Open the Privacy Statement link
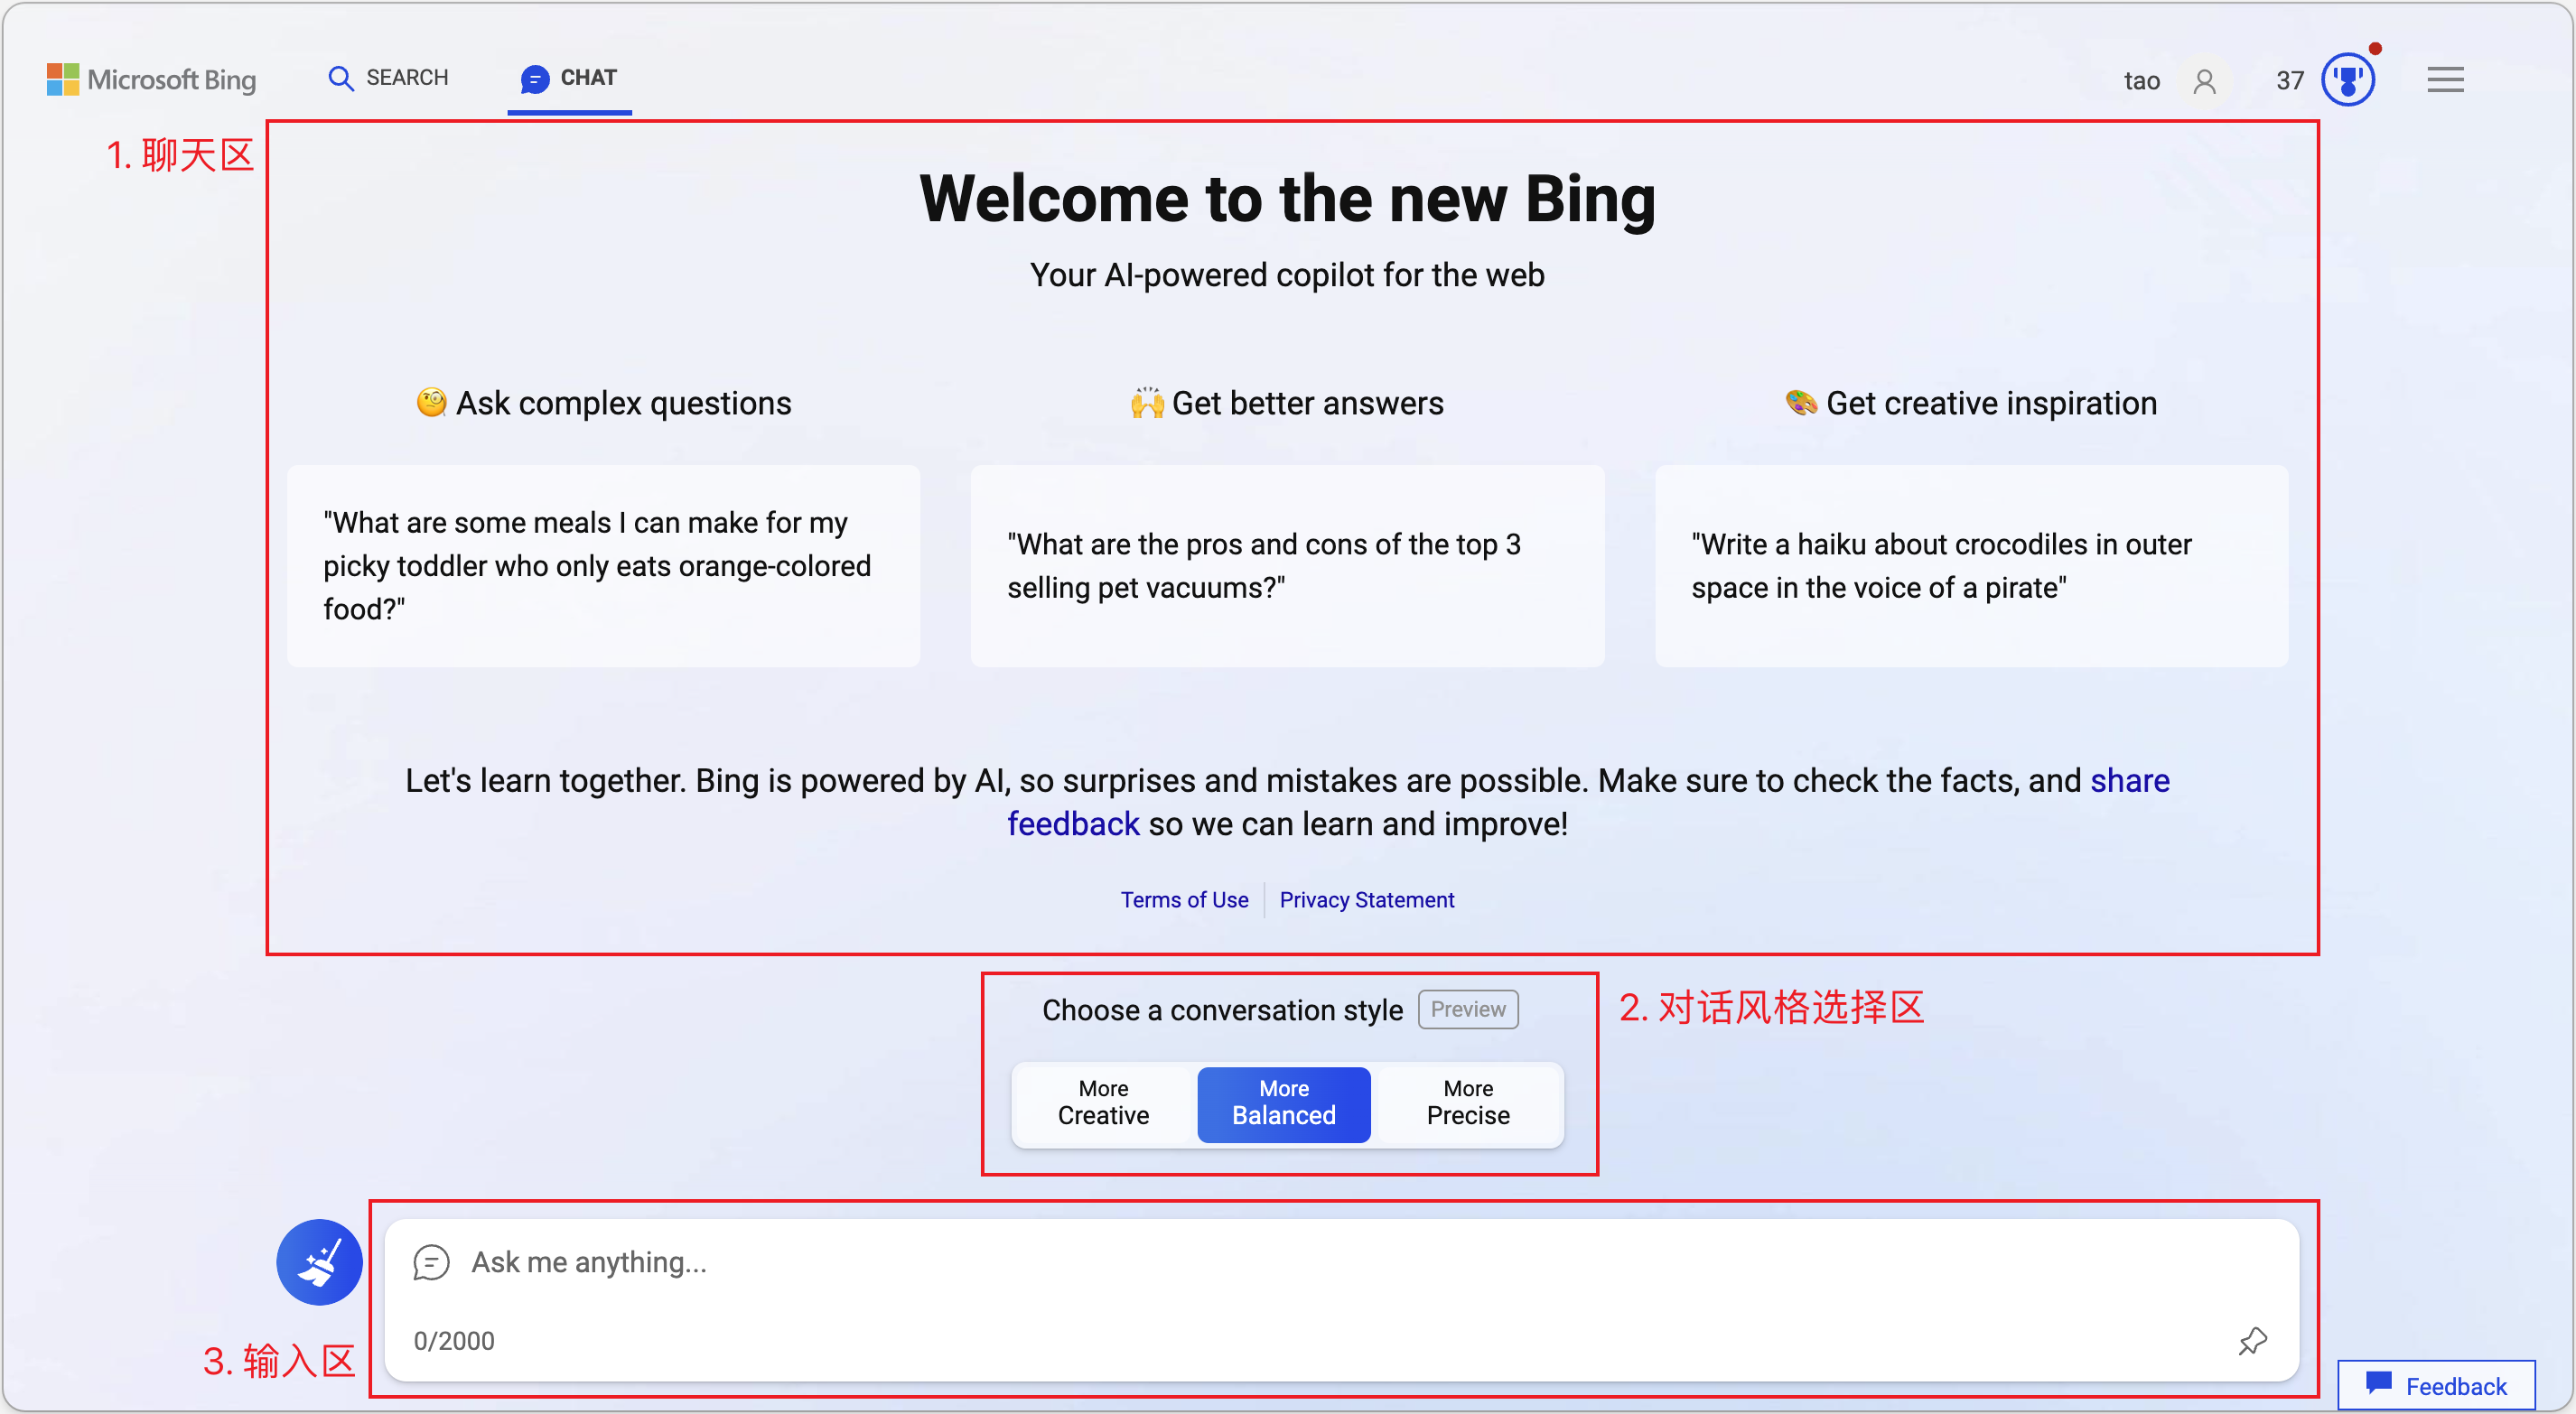The image size is (2576, 1414). 1366,899
